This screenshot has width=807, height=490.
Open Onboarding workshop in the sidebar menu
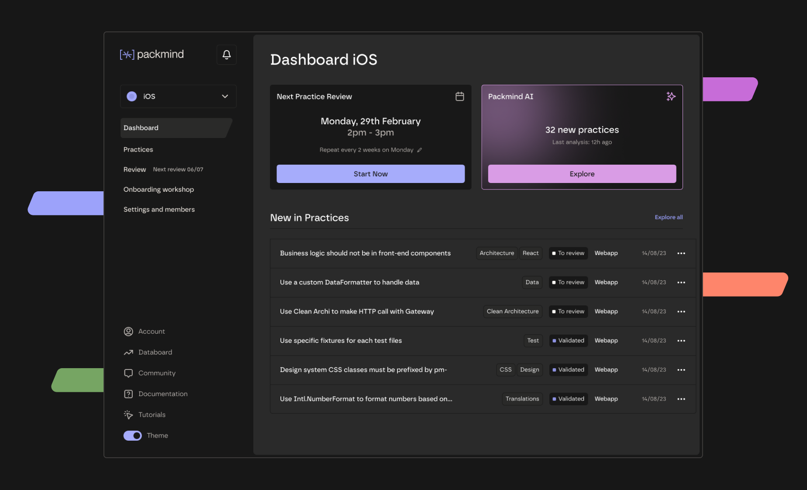pos(159,189)
